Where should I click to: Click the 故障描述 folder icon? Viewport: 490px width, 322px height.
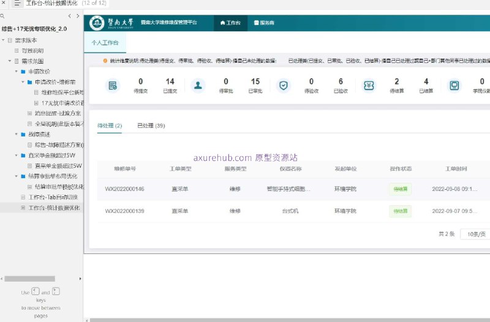23,134
